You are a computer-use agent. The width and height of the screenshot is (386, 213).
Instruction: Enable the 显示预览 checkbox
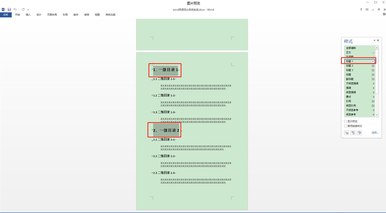[x=345, y=121]
